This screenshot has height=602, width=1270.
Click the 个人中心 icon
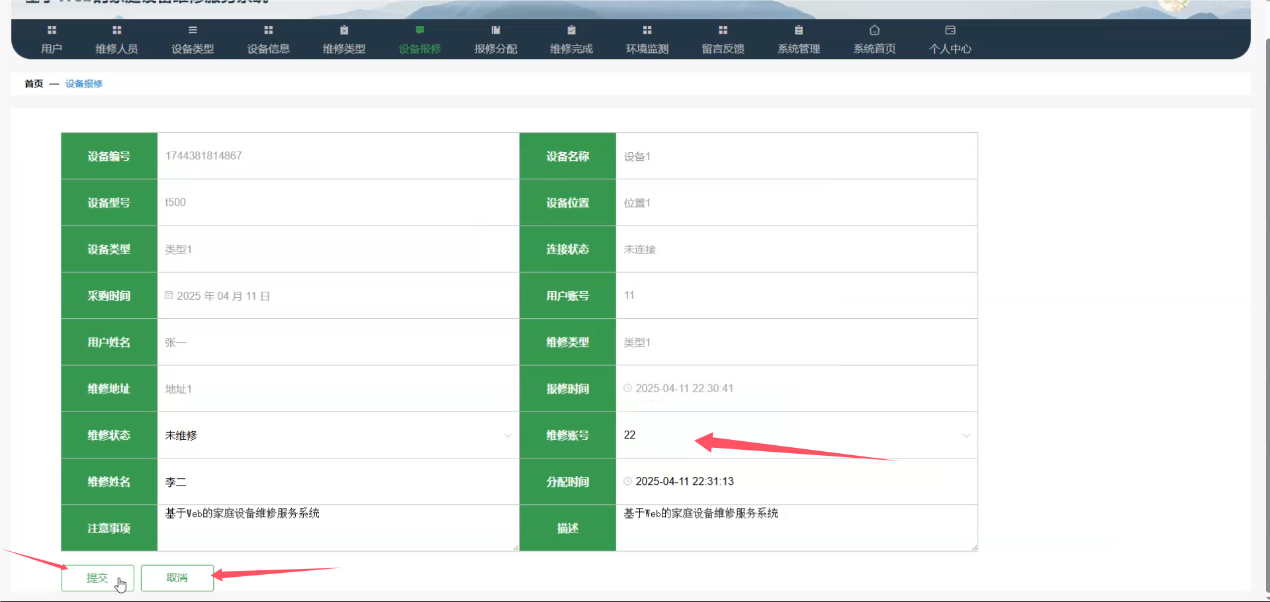(x=950, y=30)
